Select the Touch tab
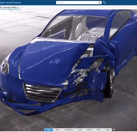Viewport: 137px width, 132px height. pos(107,130)
